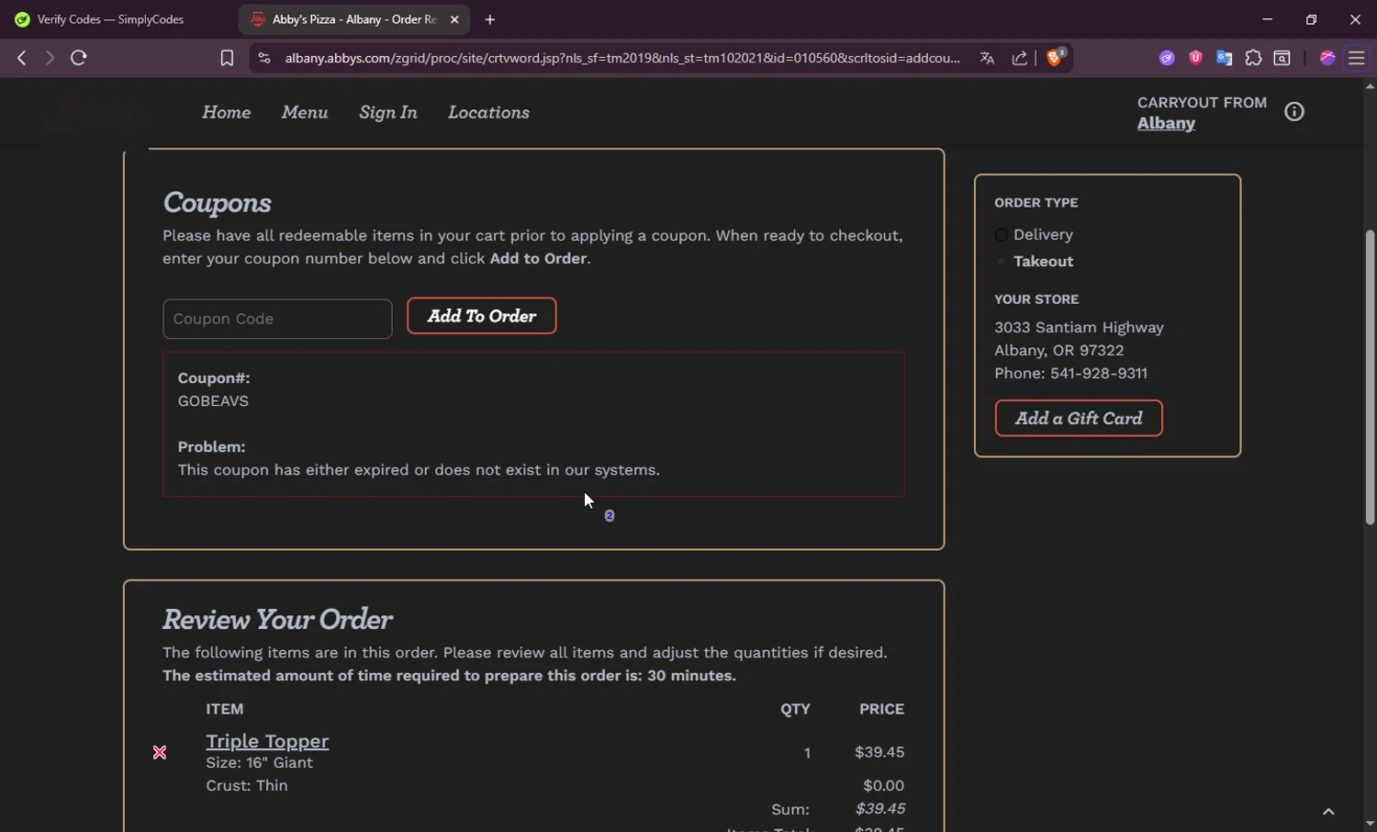Open the sidebar search panel icon
Screen dimensions: 1377x832
click(x=1282, y=58)
